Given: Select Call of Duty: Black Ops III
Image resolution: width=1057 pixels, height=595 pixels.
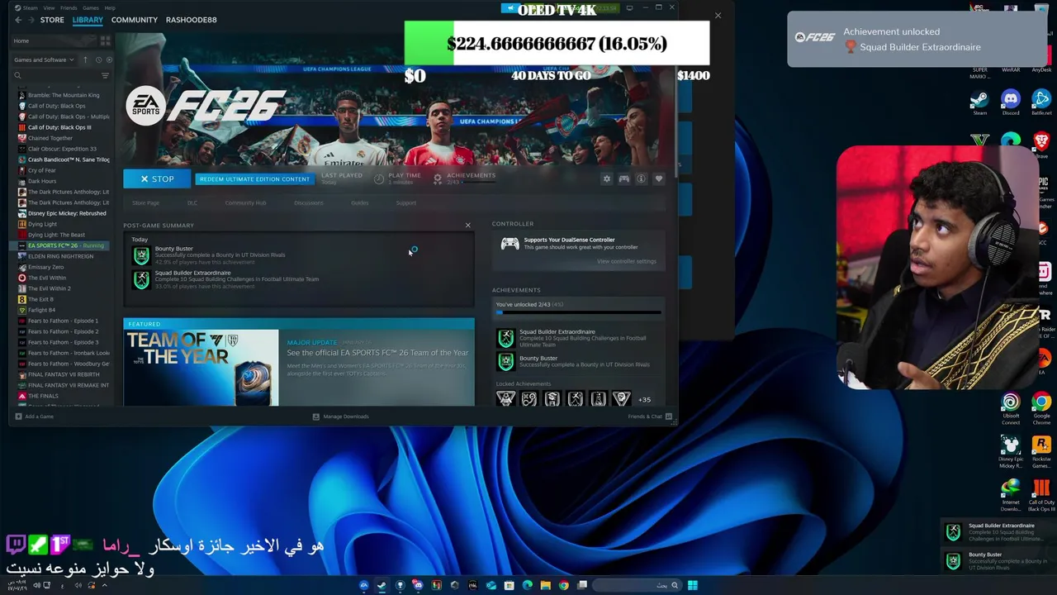Looking at the screenshot, I should tap(59, 127).
